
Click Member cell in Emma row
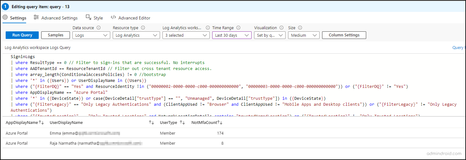coord(168,133)
